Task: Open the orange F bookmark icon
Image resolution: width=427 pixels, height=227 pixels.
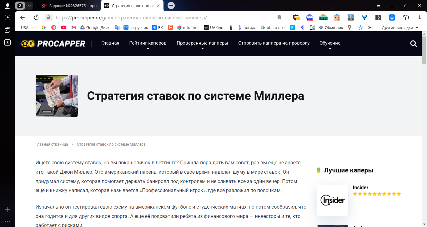Action: (x=170, y=27)
